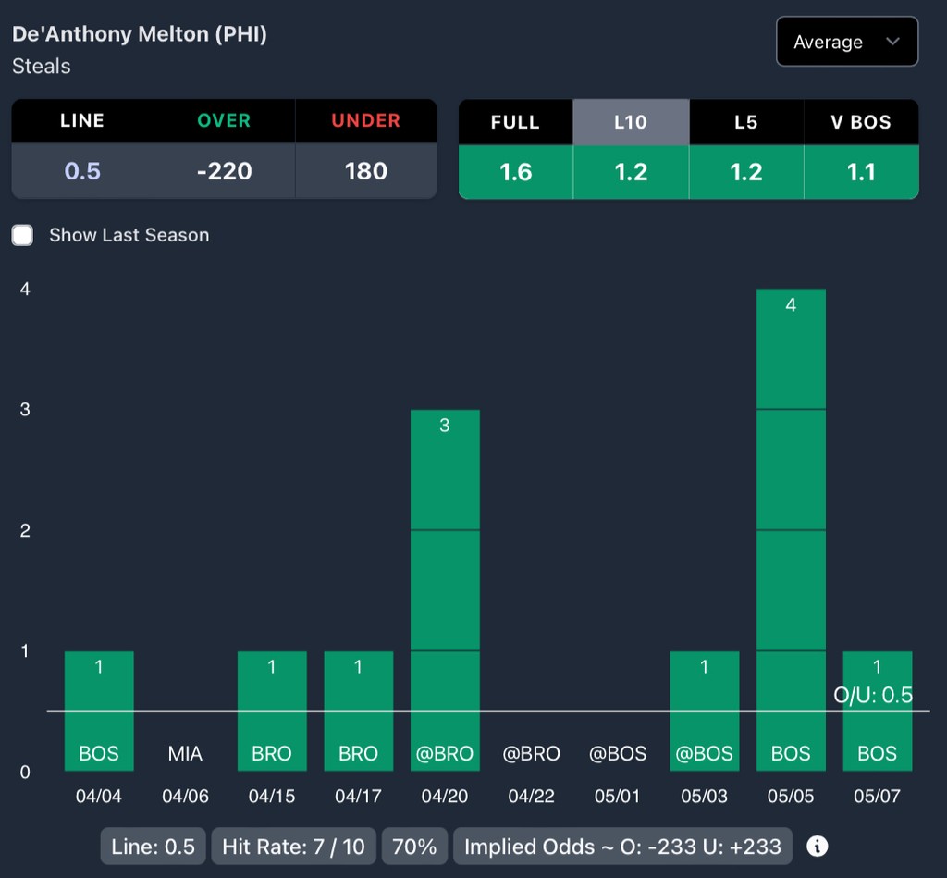Click the FULL average value 1.6

click(x=516, y=172)
